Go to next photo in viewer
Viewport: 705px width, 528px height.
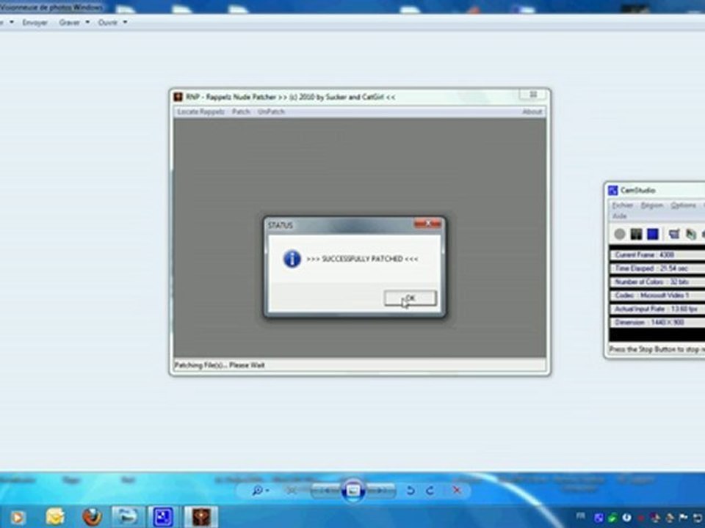[x=380, y=491]
